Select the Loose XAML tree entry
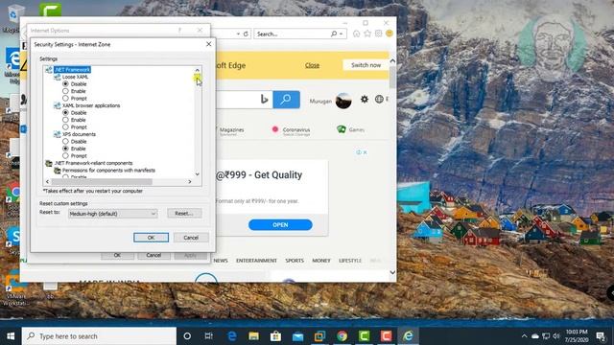Screen dimensions: 614x345 (x=75, y=77)
